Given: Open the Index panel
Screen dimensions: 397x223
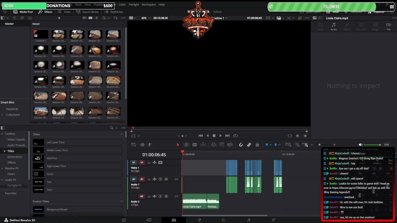Looking at the screenshot, I should click(x=64, y=12).
